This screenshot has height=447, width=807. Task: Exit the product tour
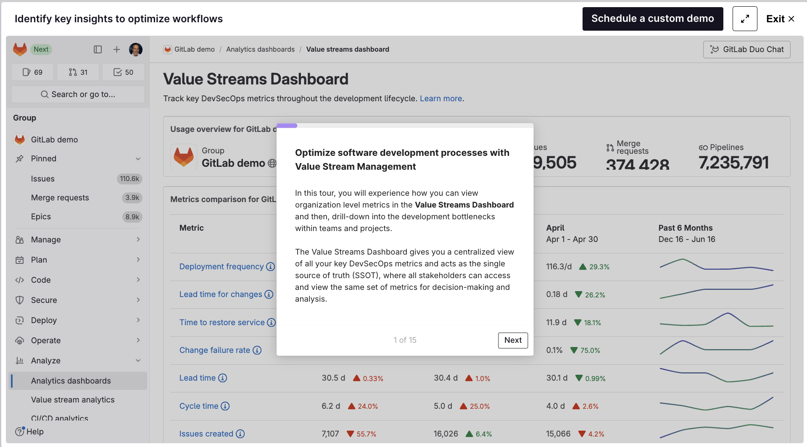pos(780,18)
